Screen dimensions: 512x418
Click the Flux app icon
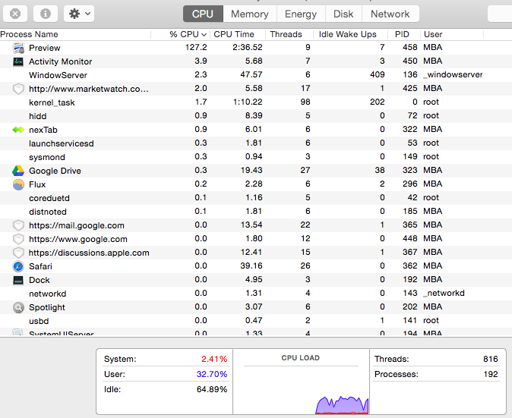point(18,184)
